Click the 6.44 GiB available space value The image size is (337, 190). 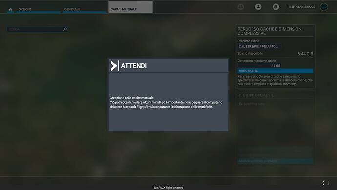point(305,54)
